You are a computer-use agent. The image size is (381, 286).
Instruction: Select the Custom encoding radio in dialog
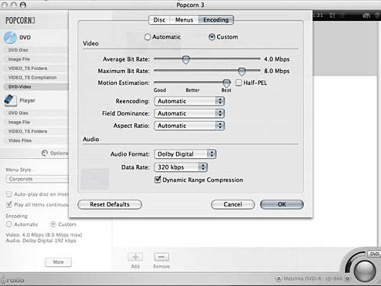212,37
